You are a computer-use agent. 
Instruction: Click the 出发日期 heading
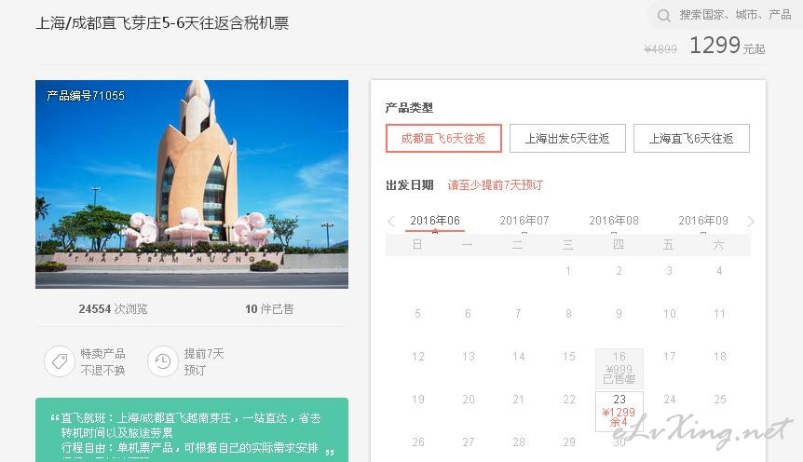pos(410,185)
